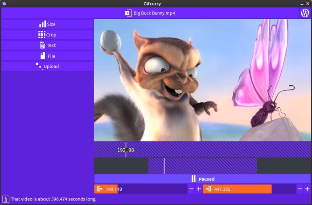Click the video file icon beside Big Buck Bunny.mp4
This screenshot has width=312, height=205.
(x=128, y=13)
